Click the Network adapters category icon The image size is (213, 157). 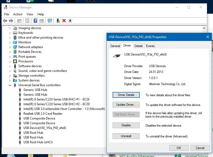(x=15, y=47)
